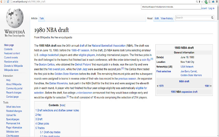
Task: Hide the Contents box via [hide]
Action: coord(62,105)
